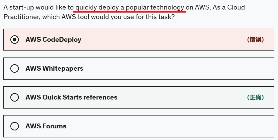Click the red (错误) incorrect marker

click(x=255, y=39)
